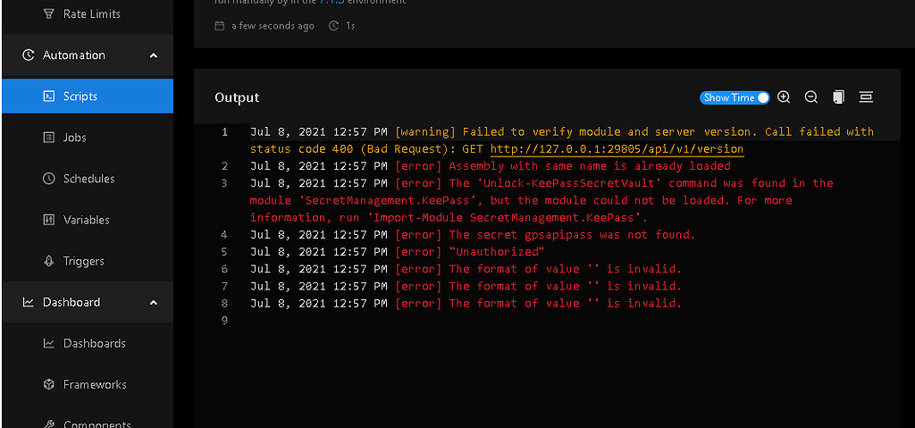915x428 pixels.
Task: Zoom out of the output log
Action: click(811, 97)
